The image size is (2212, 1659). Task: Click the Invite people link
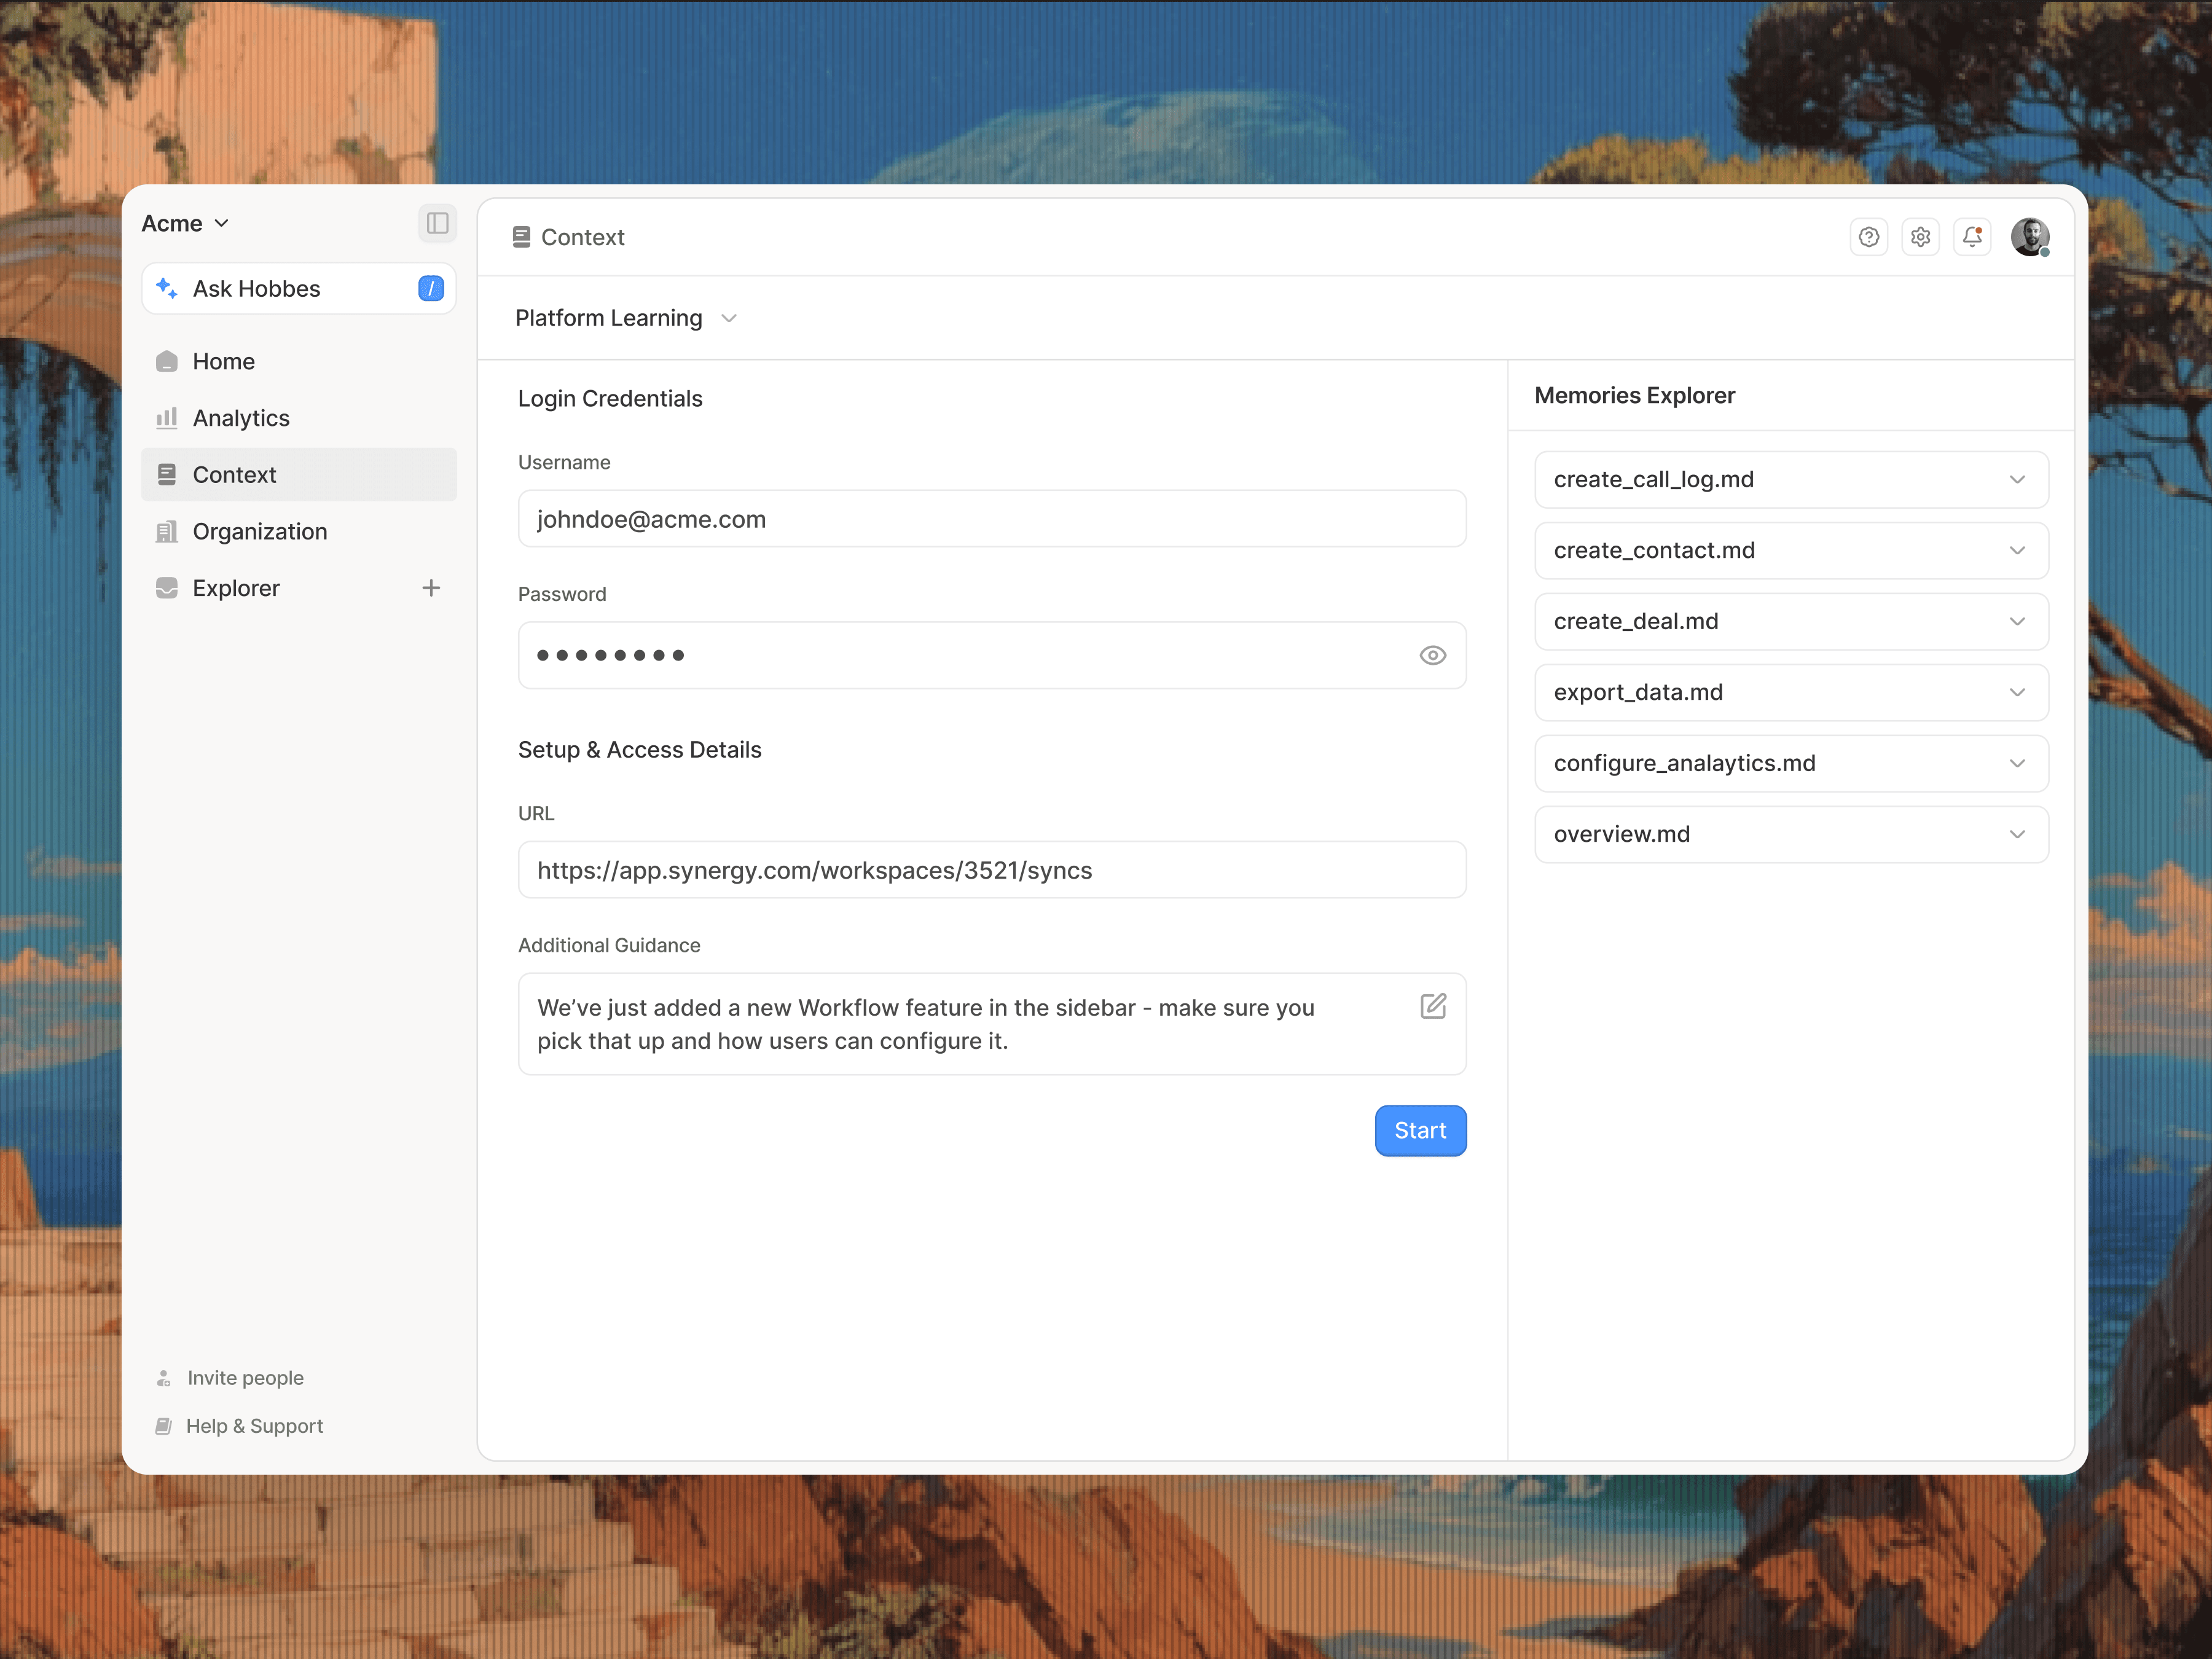pos(245,1377)
